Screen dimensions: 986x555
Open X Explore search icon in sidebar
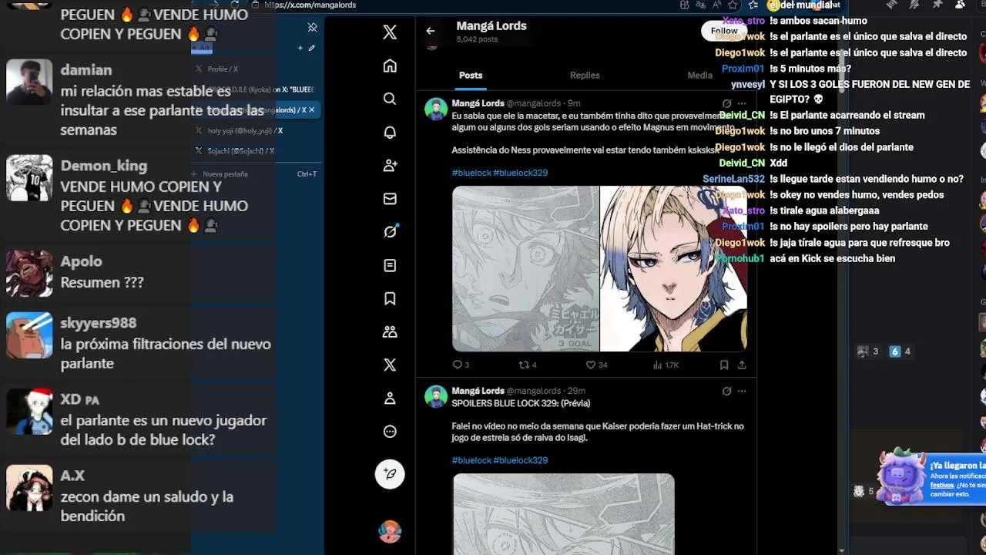(390, 99)
